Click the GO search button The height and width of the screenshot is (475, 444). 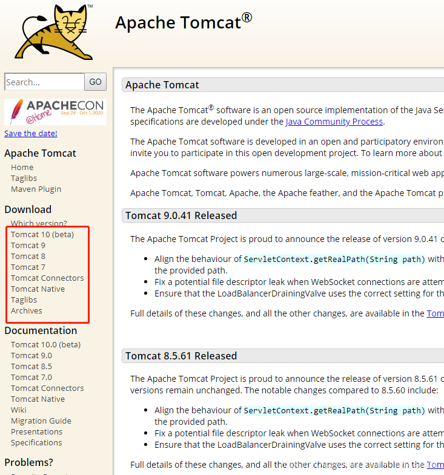click(95, 82)
